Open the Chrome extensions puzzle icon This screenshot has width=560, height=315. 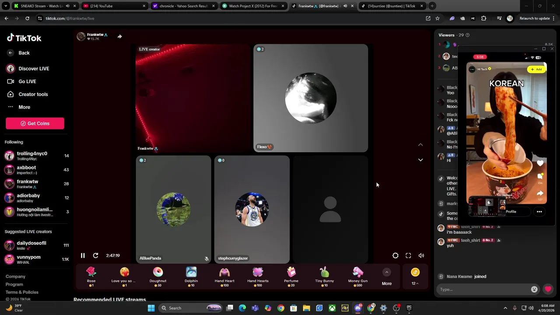pos(483,18)
